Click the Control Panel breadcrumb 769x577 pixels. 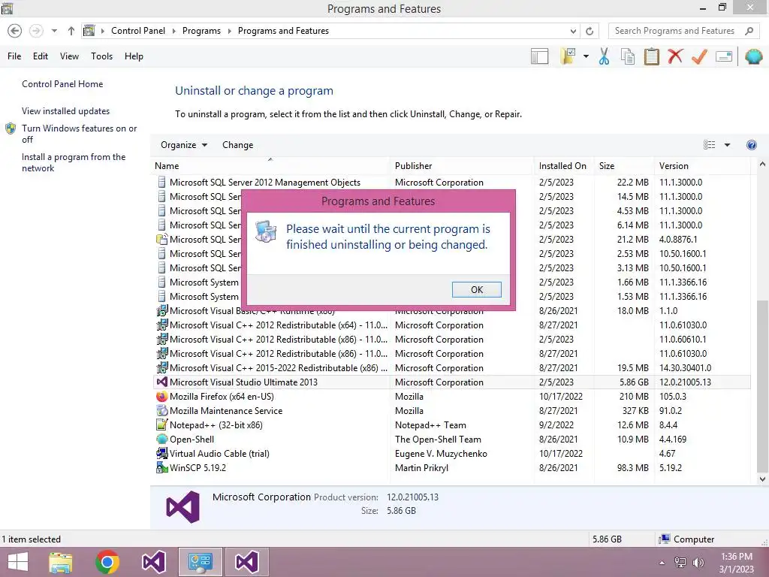(138, 31)
